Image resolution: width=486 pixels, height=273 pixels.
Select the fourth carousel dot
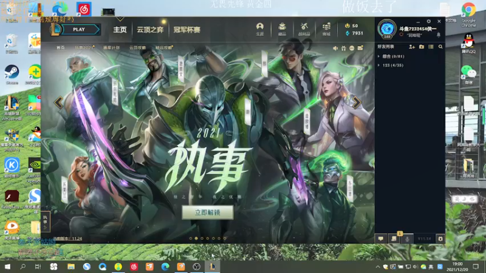[208, 238]
